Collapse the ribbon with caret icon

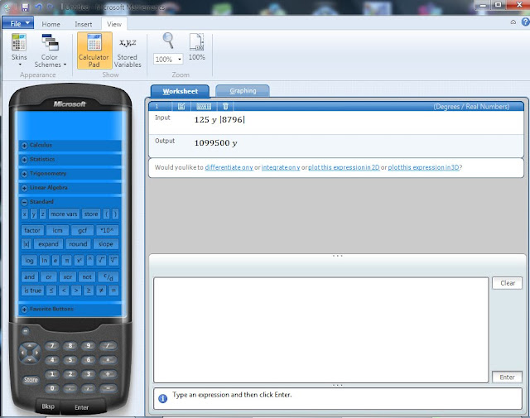(x=513, y=22)
